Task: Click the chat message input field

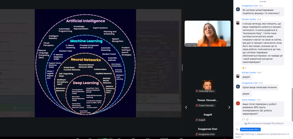Action: click(262, 135)
